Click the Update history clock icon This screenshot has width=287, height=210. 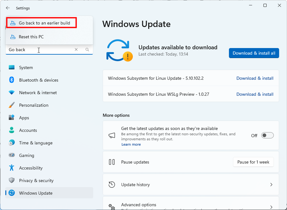click(112, 185)
